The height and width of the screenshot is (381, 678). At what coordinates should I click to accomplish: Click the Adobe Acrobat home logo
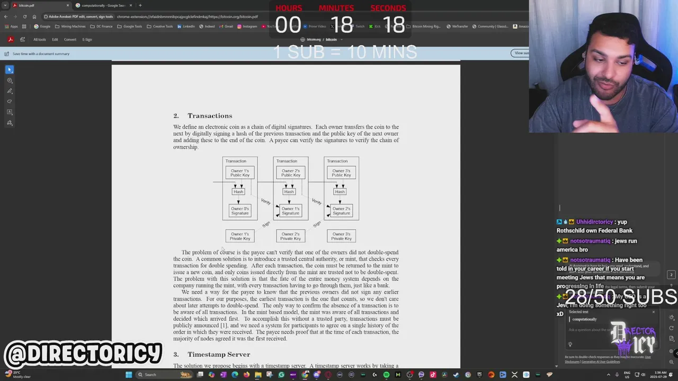10,39
